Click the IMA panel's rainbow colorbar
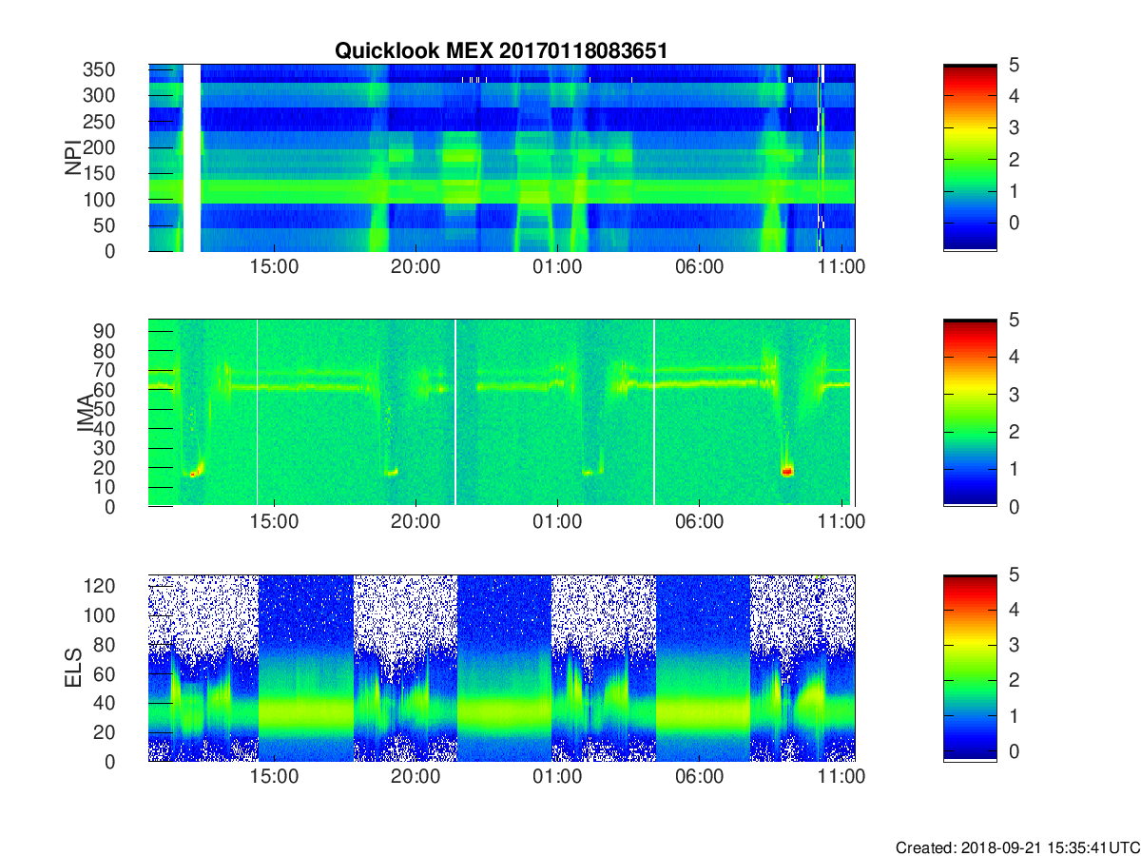This screenshot has width=1141, height=856. [x=970, y=413]
